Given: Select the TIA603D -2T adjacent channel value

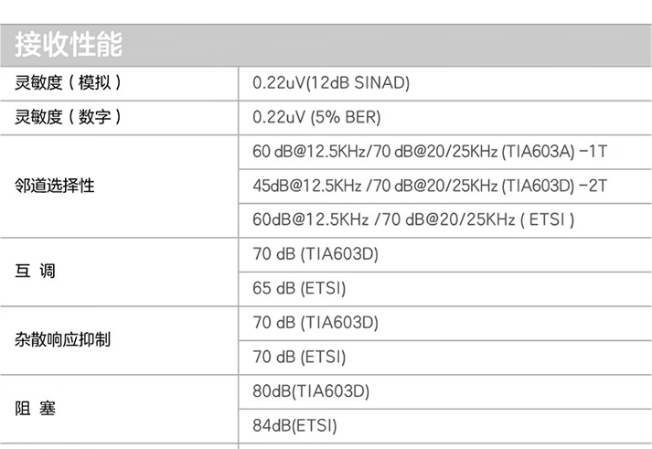Looking at the screenshot, I should point(430,186).
